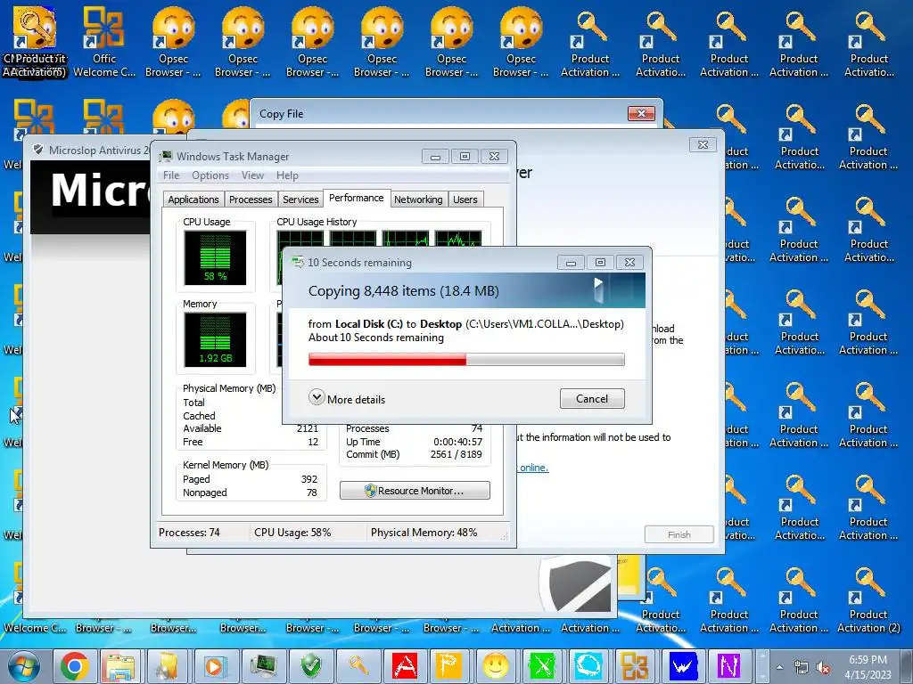
Task: Click the shield icon on Resource Monitor button
Action: coord(370,491)
